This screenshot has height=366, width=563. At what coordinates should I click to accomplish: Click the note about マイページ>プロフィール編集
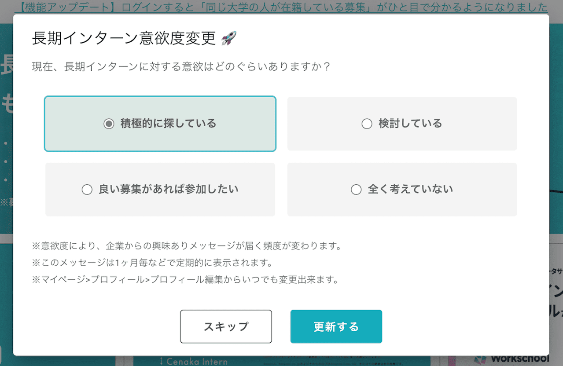(185, 280)
